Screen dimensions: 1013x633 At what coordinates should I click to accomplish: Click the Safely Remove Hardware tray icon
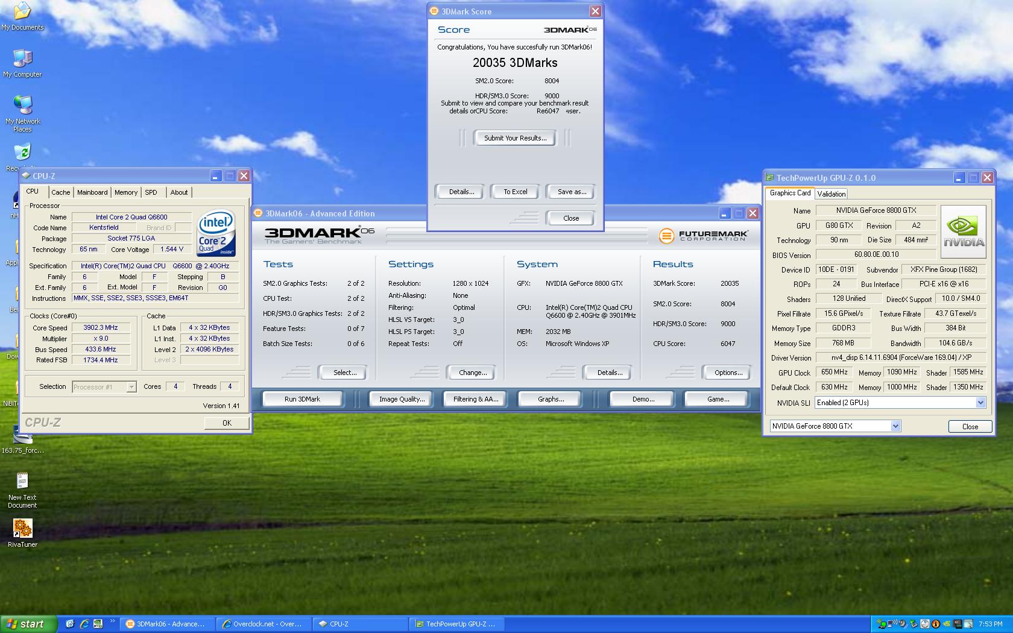(914, 624)
